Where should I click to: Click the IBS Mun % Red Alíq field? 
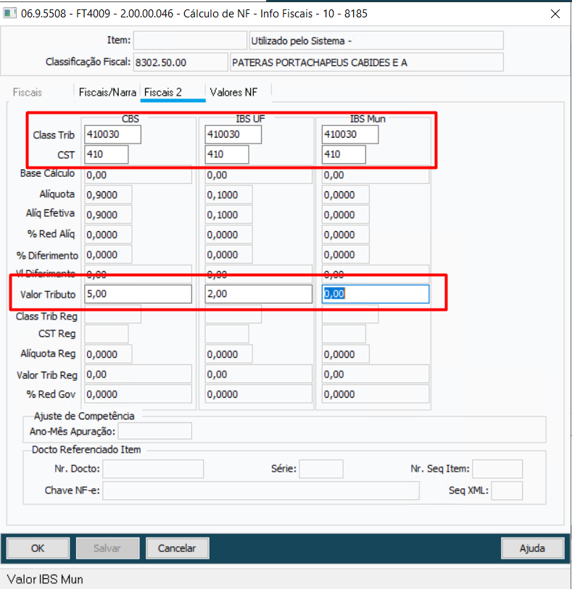345,235
